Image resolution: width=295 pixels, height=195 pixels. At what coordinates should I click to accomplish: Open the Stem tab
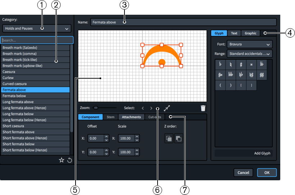tap(111, 117)
